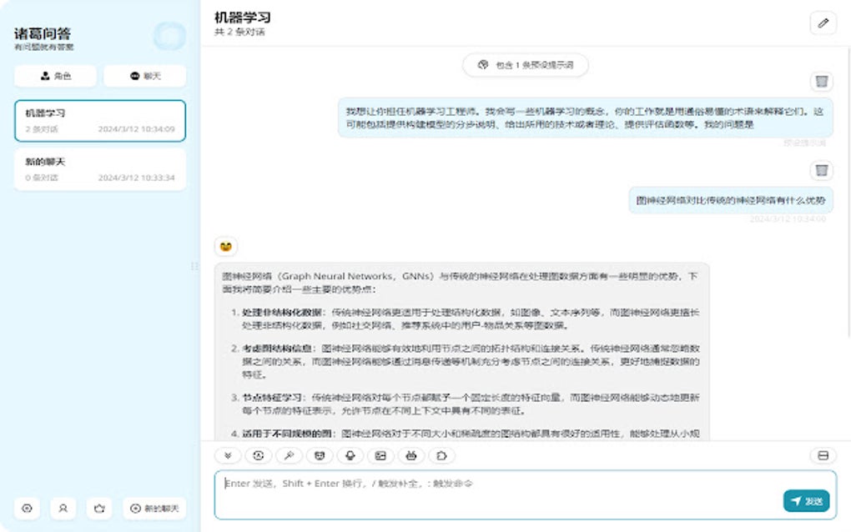The height and width of the screenshot is (532, 851).
Task: Delete the graph neural network question via its trash icon
Action: [x=822, y=170]
